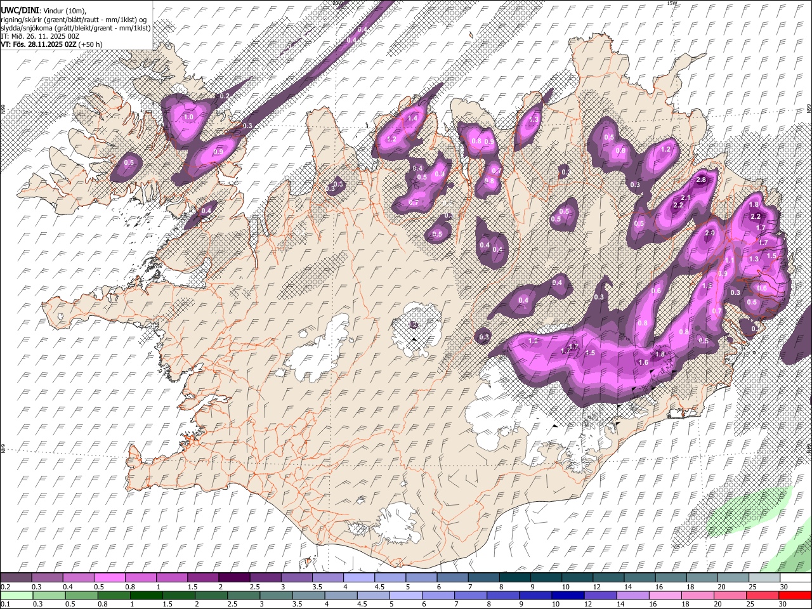Click the 0.1 label on the green legend row

click(x=4, y=605)
